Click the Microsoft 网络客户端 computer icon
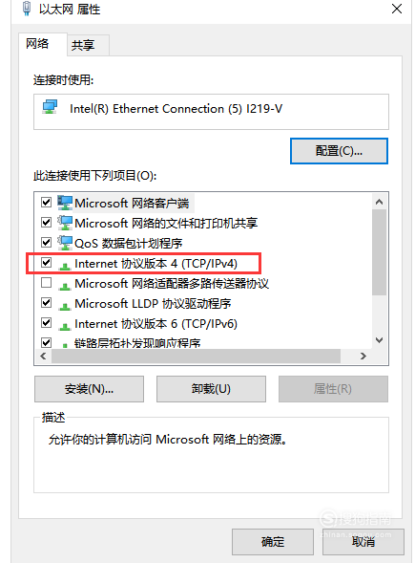 [x=65, y=203]
